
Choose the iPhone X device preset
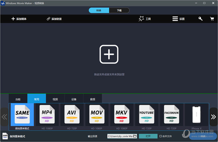(x=196, y=114)
